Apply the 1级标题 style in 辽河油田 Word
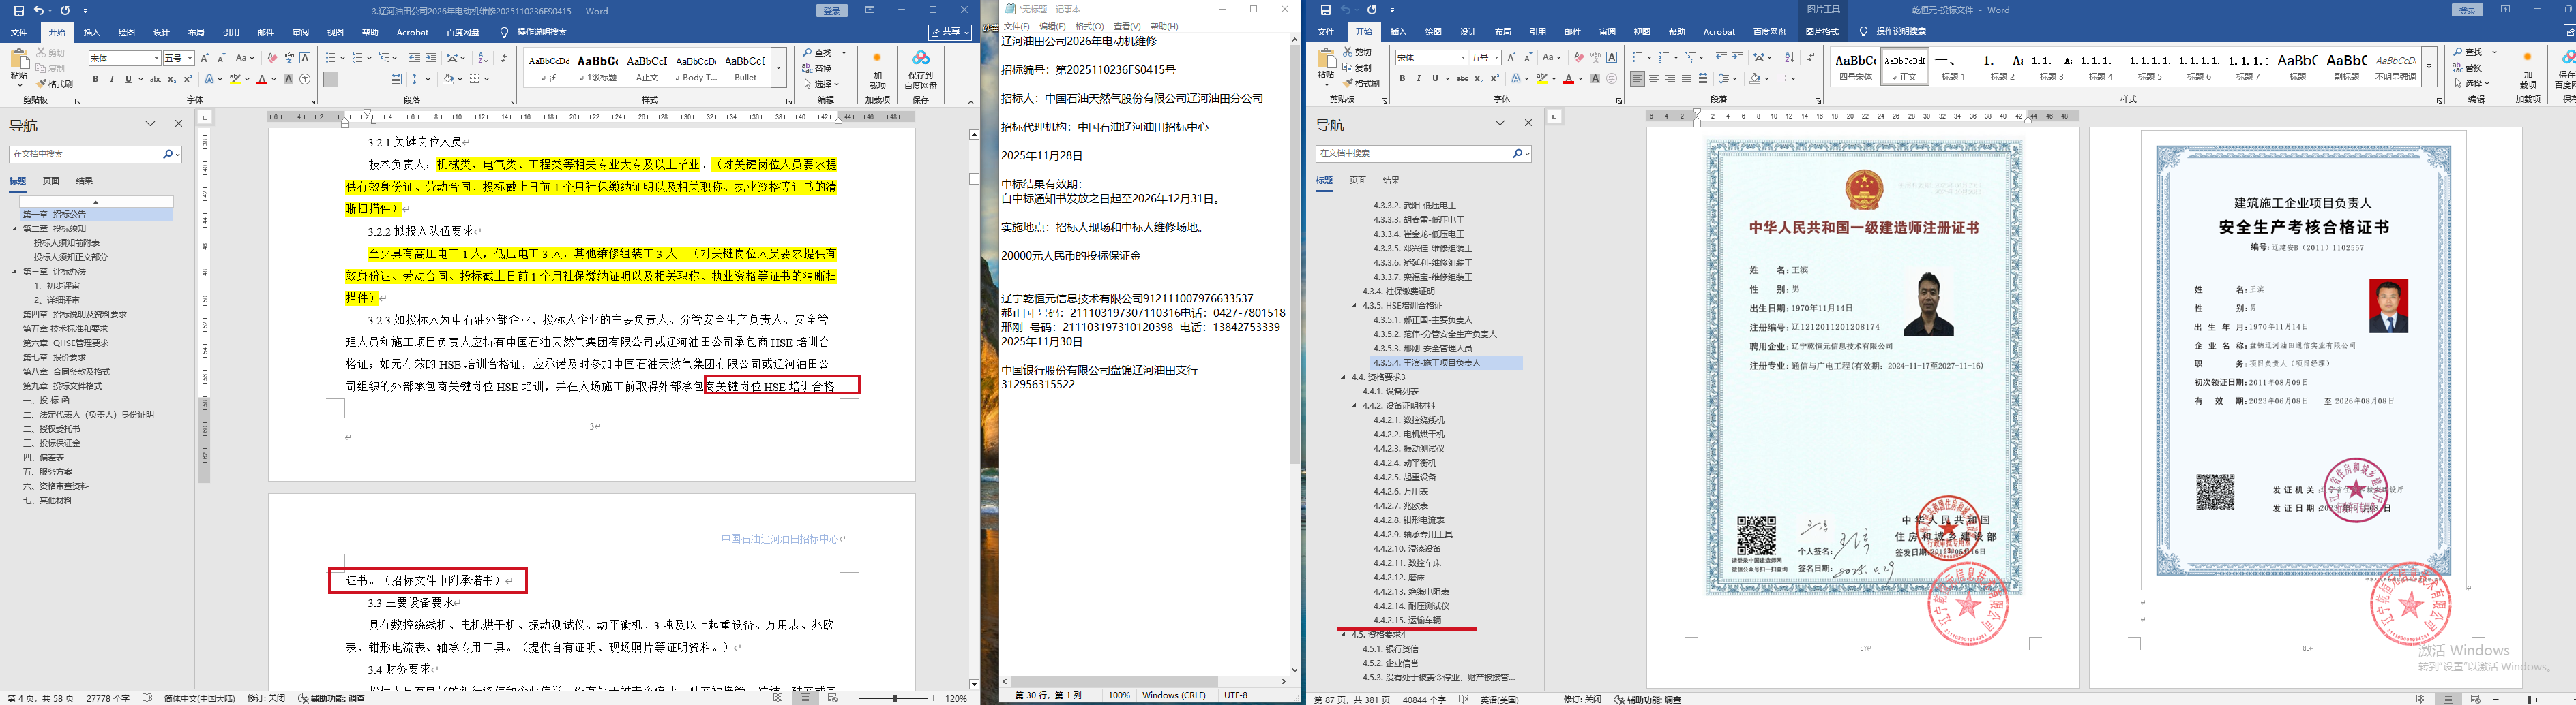 tap(598, 67)
